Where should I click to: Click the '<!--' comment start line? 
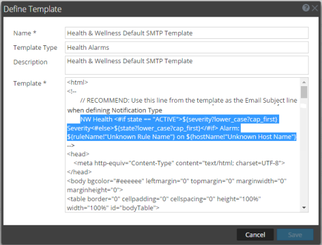(72, 91)
